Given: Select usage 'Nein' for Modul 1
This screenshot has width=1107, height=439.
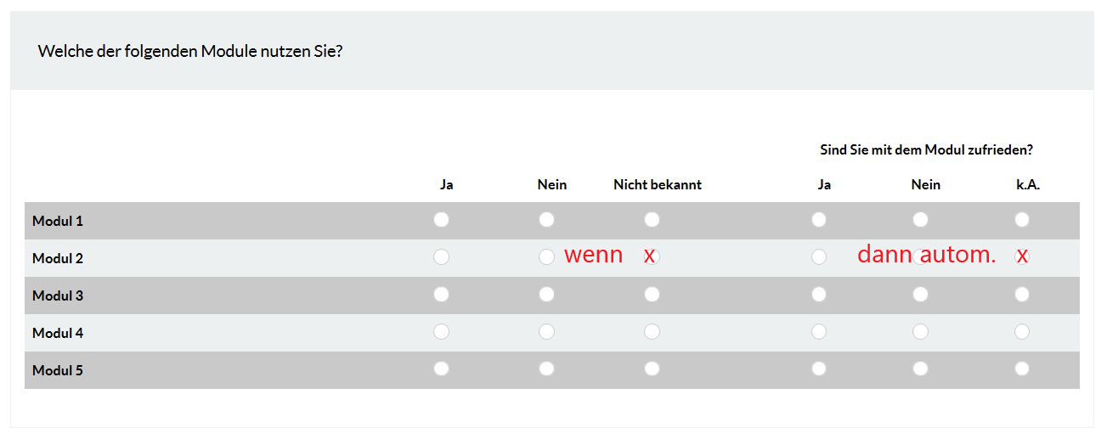Looking at the screenshot, I should click(546, 220).
